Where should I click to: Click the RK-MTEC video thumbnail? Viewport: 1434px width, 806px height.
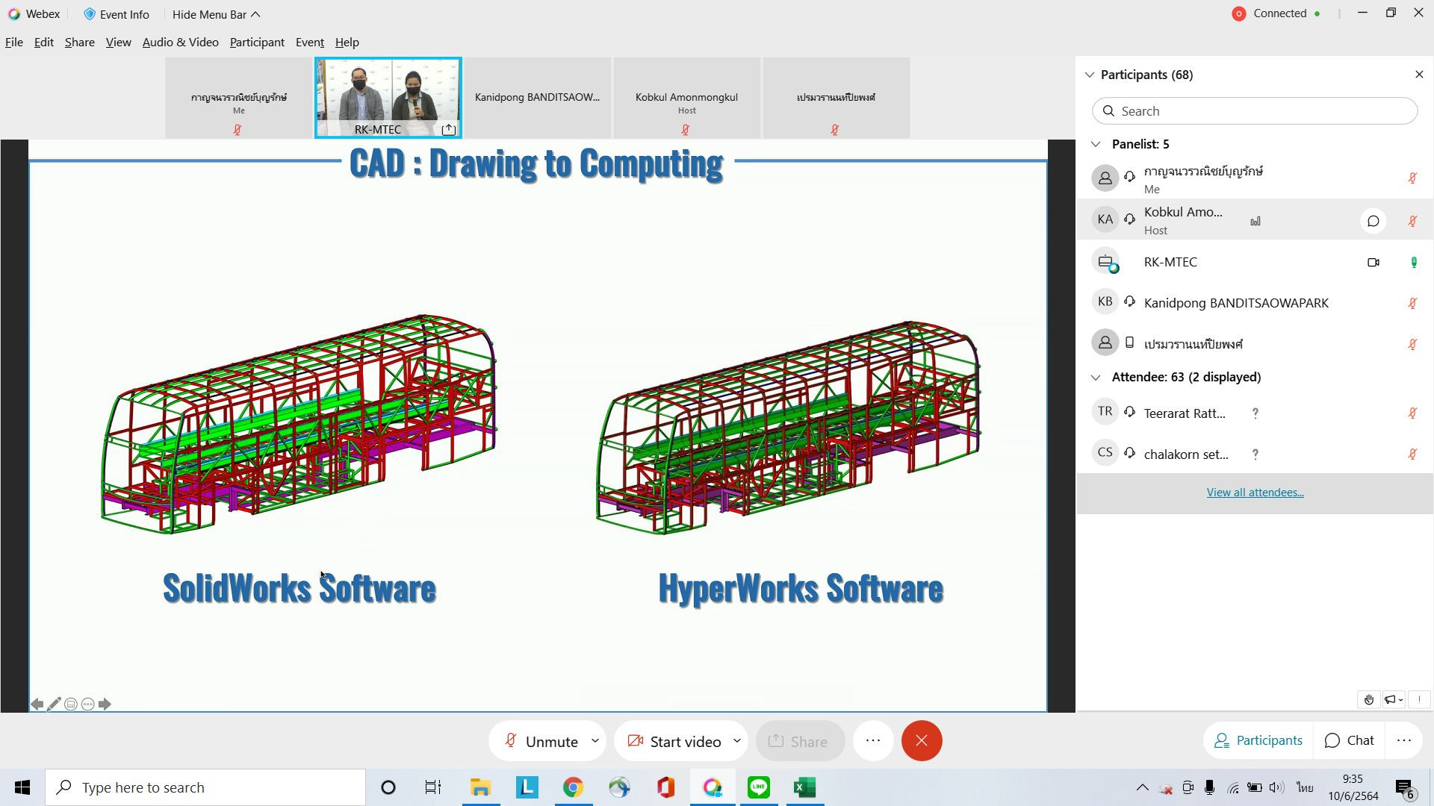(388, 98)
